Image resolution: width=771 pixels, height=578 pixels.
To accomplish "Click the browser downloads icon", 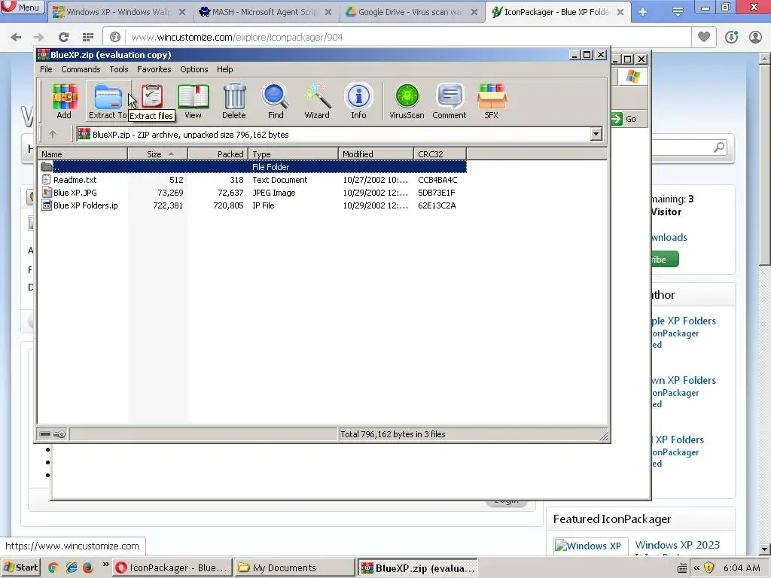I will click(x=731, y=37).
